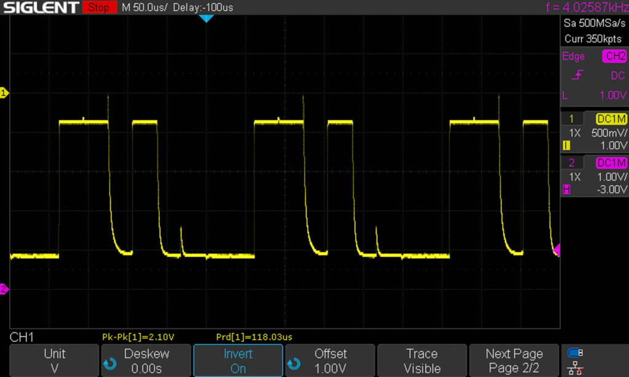Toggle the Trace Visible softkey
The image size is (629, 377).
pos(422,360)
